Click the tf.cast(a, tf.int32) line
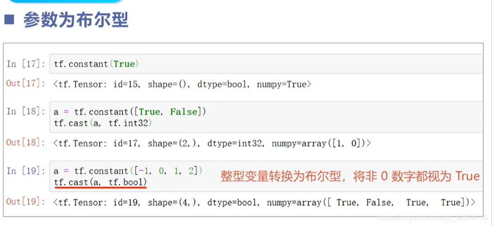492x226 pixels. [103, 123]
